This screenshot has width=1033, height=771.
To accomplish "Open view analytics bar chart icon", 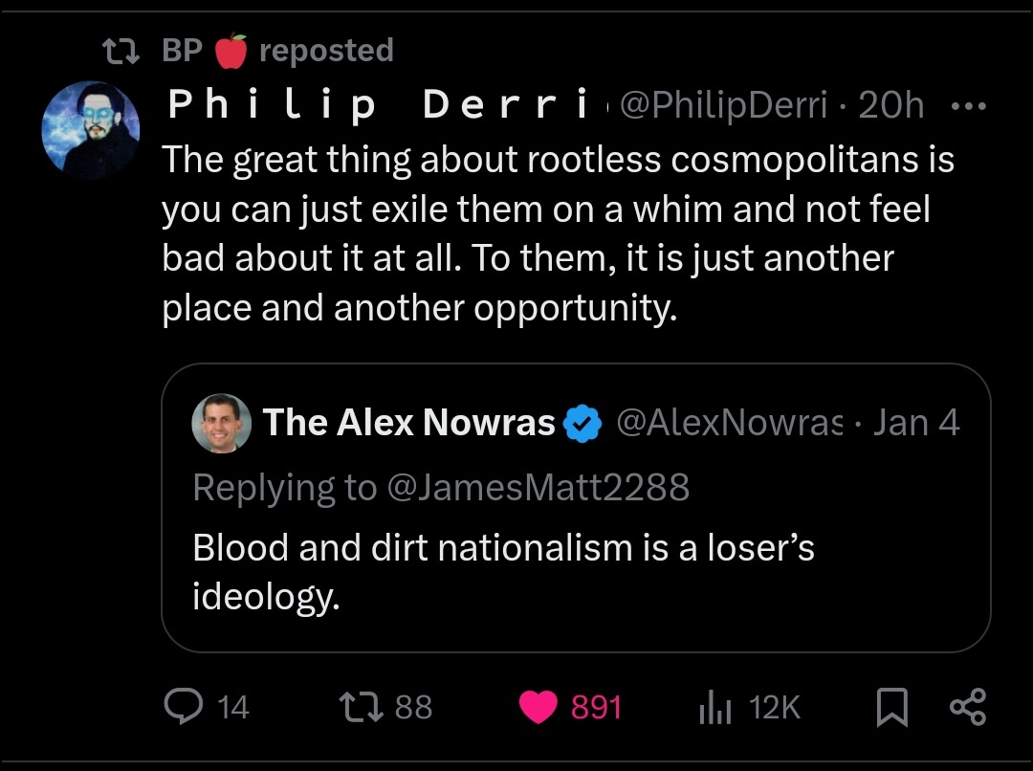I will [715, 707].
